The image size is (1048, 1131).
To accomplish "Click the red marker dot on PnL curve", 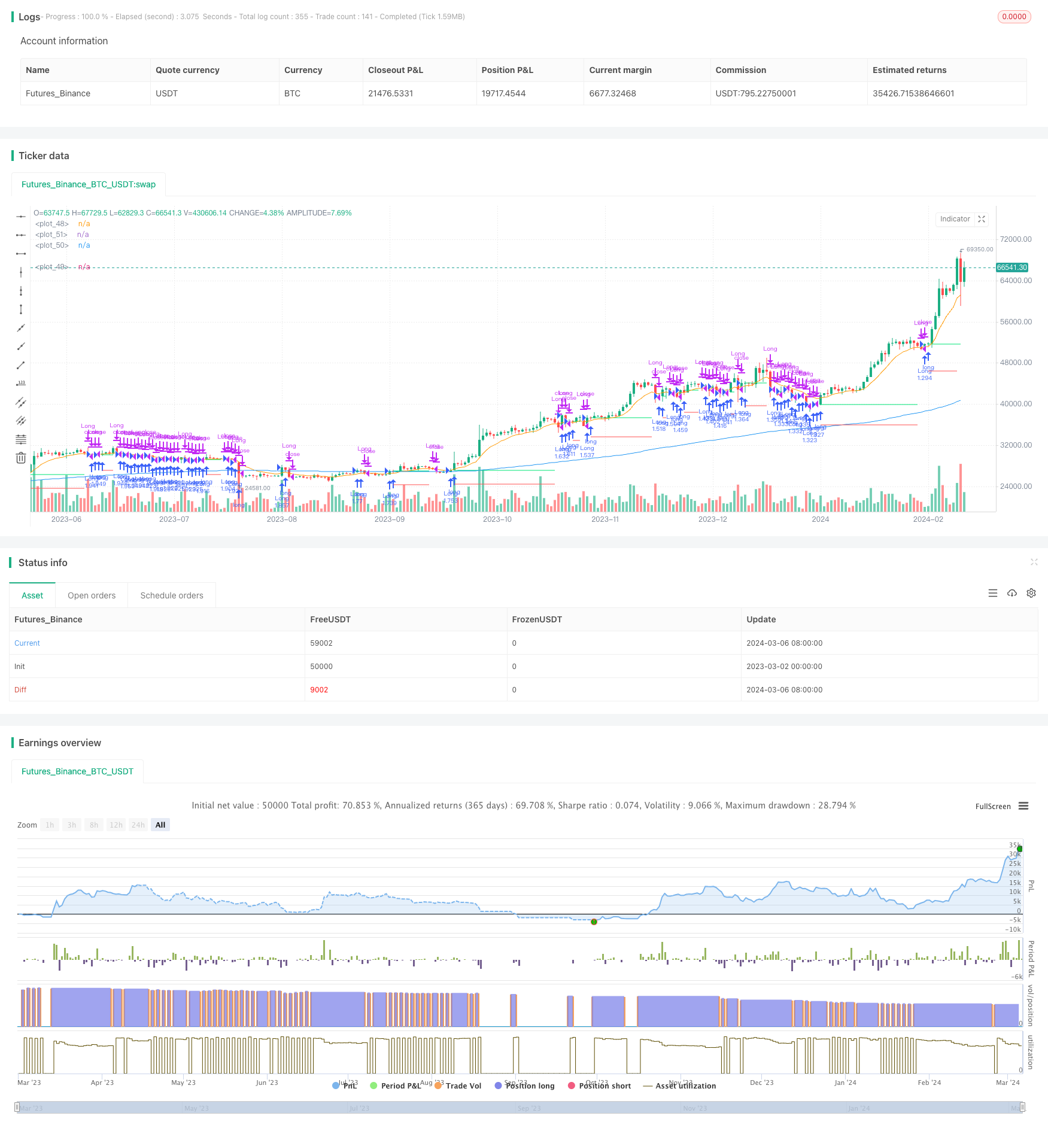I will (594, 922).
